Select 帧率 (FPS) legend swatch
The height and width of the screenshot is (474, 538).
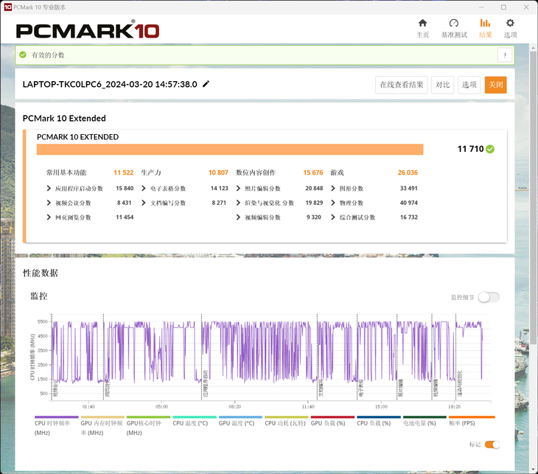[472, 417]
